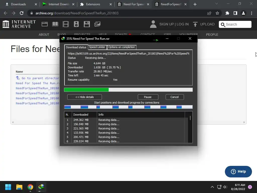Click the upload arrow icon
This screenshot has height=193, width=257.
(x=195, y=24)
